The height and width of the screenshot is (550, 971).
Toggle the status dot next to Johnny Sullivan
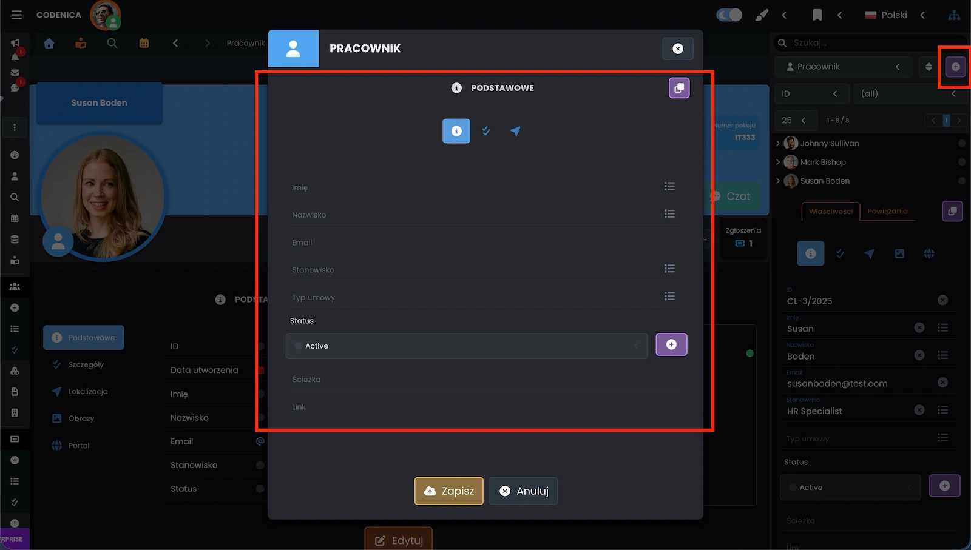click(x=962, y=144)
